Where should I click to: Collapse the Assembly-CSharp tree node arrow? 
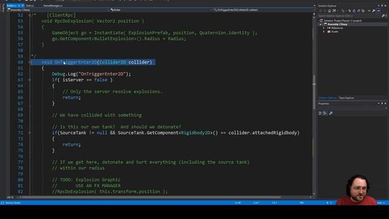point(320,24)
